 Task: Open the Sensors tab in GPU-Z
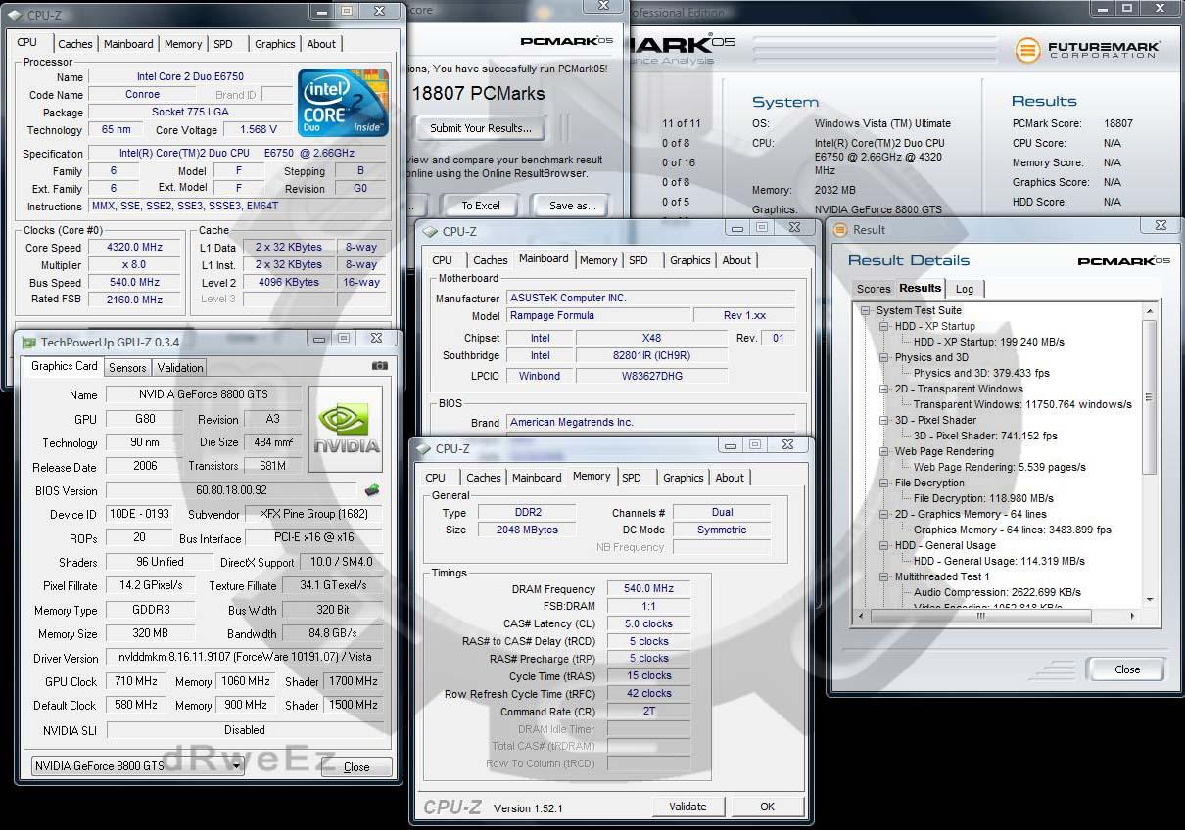127,368
